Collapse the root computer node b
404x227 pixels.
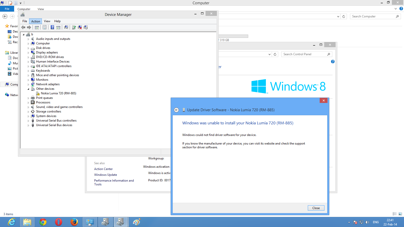[x=24, y=35]
